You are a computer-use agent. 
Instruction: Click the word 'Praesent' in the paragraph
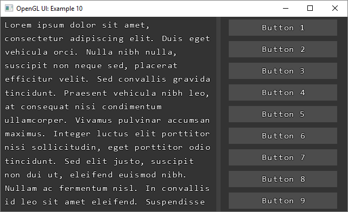click(x=86, y=93)
